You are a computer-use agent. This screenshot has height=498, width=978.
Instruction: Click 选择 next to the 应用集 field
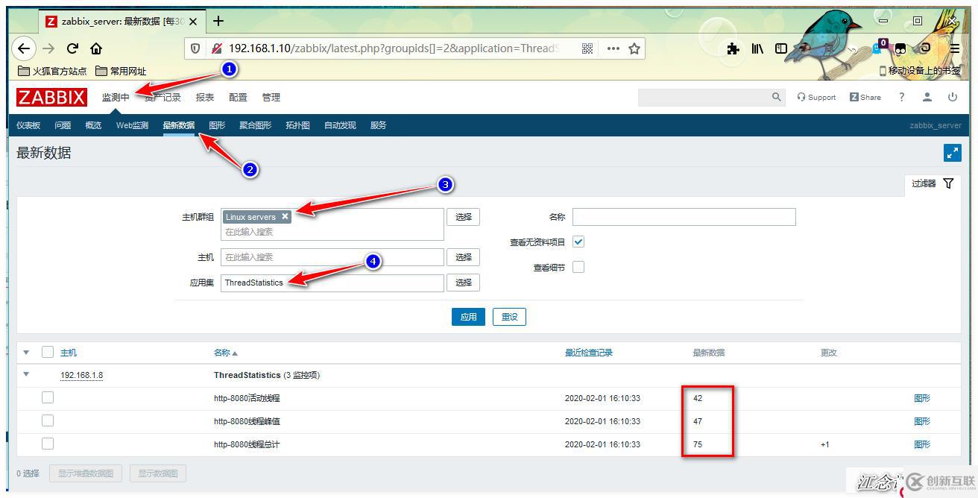pos(463,283)
